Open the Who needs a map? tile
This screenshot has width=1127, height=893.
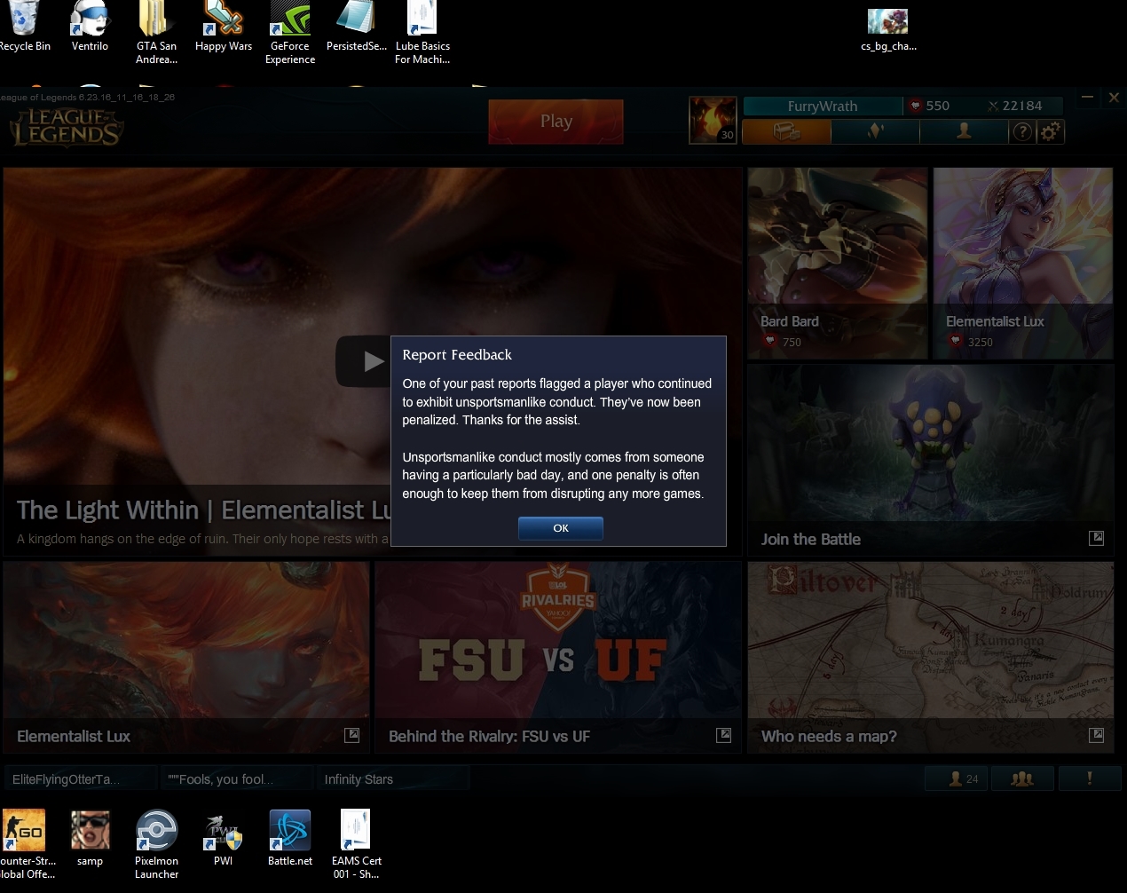(x=930, y=657)
